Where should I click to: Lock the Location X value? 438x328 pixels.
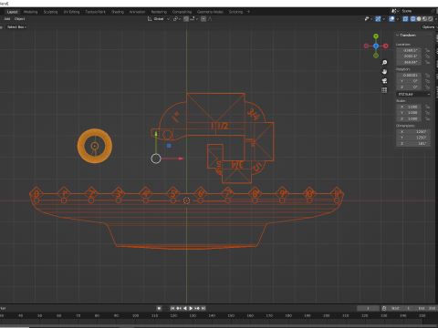tap(428, 50)
